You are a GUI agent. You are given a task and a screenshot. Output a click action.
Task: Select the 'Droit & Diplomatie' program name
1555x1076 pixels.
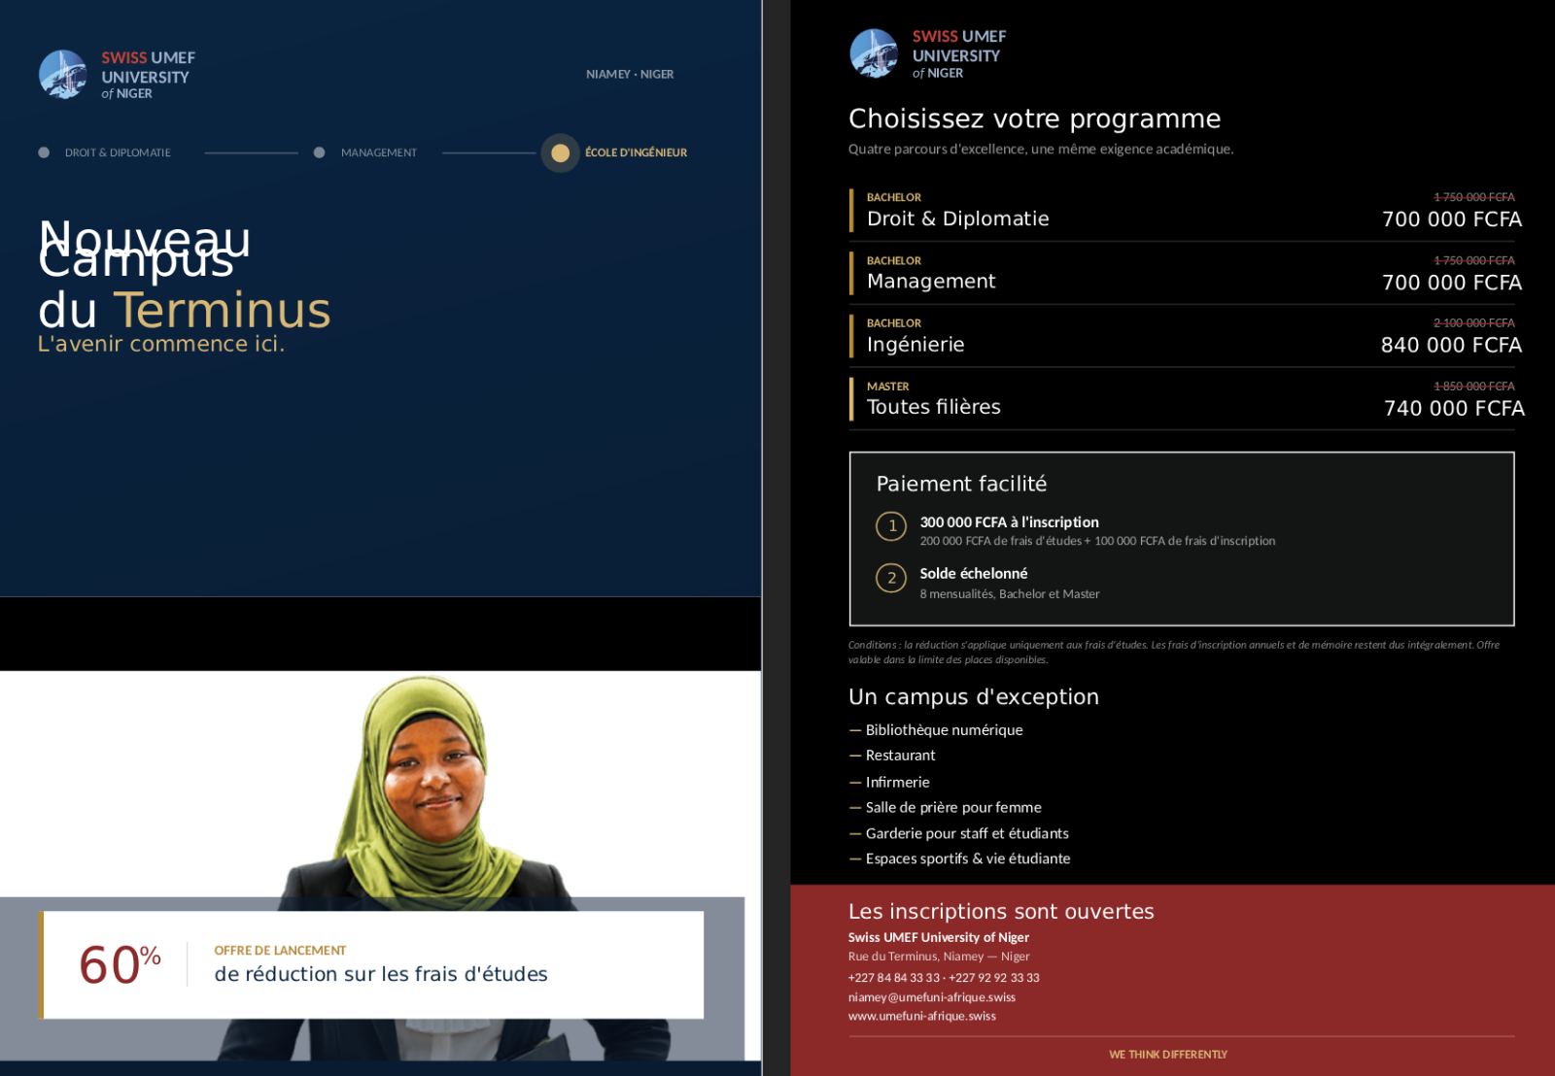tap(958, 219)
